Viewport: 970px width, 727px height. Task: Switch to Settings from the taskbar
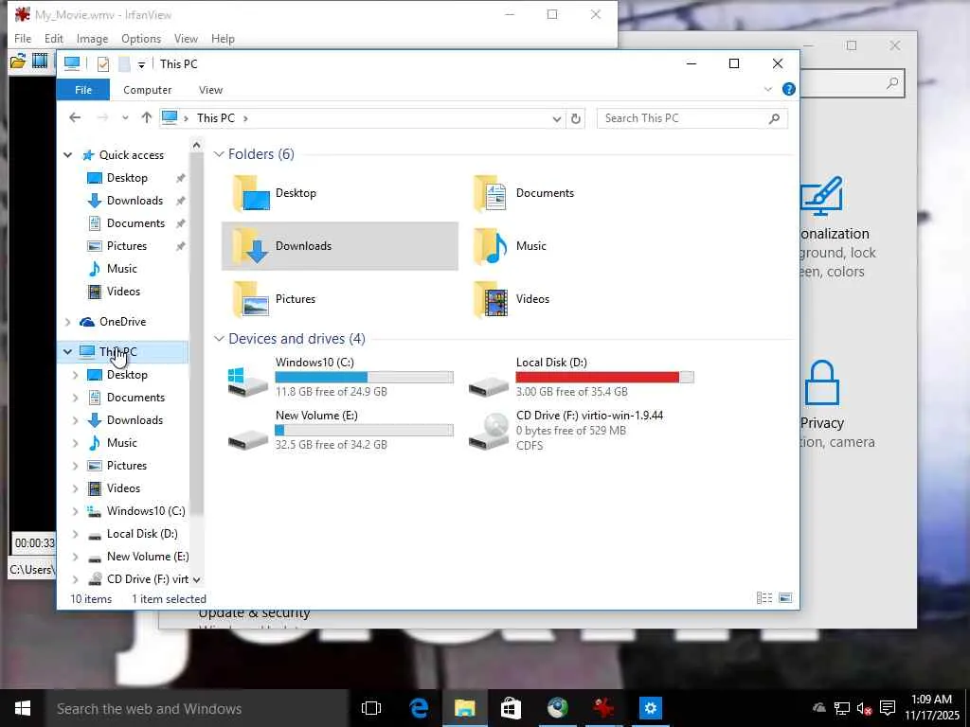(650, 708)
